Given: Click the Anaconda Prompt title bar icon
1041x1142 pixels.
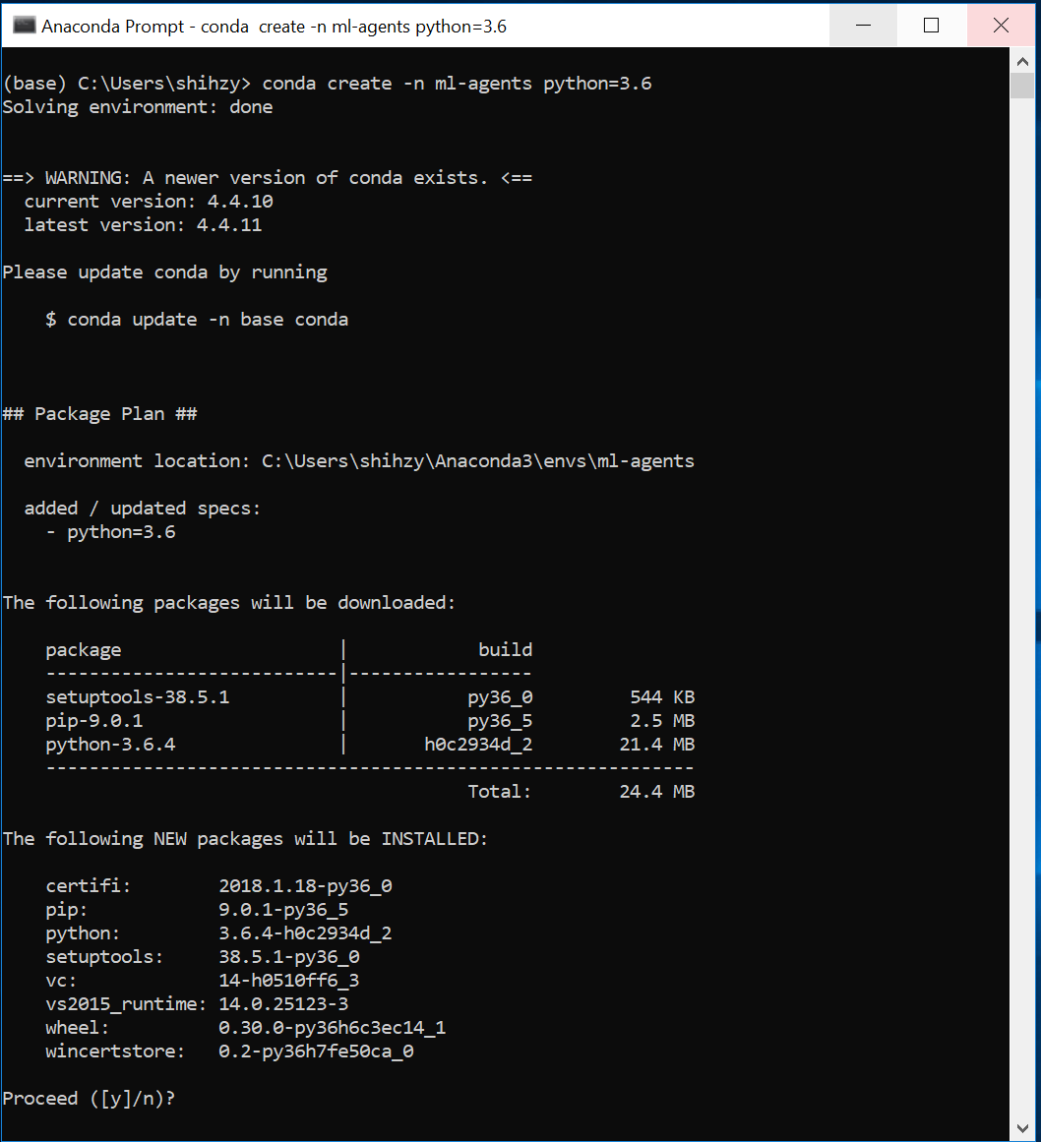Looking at the screenshot, I should (x=24, y=26).
